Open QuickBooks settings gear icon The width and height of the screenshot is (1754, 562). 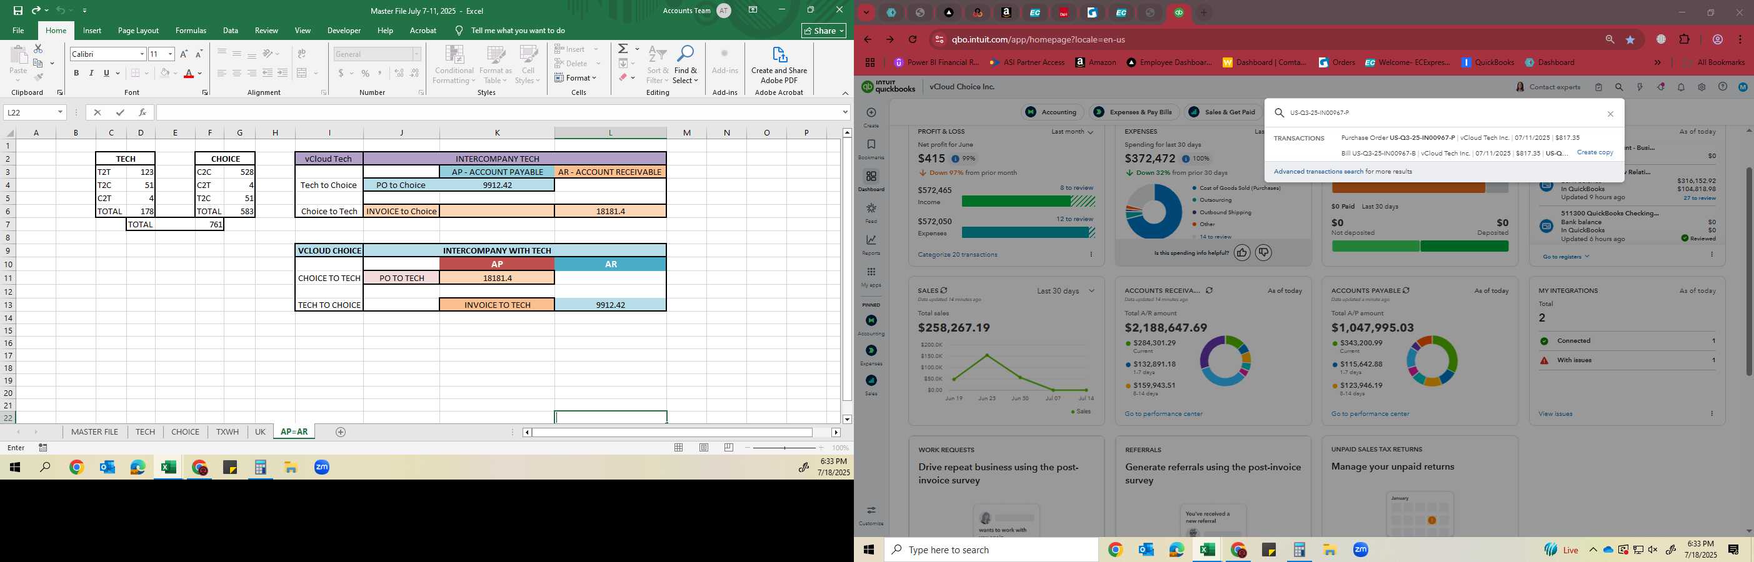pyautogui.click(x=1701, y=87)
